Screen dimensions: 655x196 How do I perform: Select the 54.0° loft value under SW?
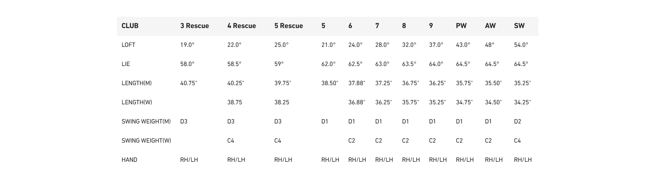coord(521,45)
